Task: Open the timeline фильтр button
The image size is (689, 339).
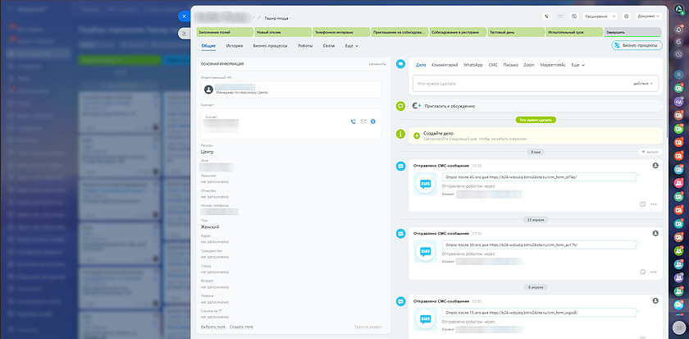Action: 648,153
